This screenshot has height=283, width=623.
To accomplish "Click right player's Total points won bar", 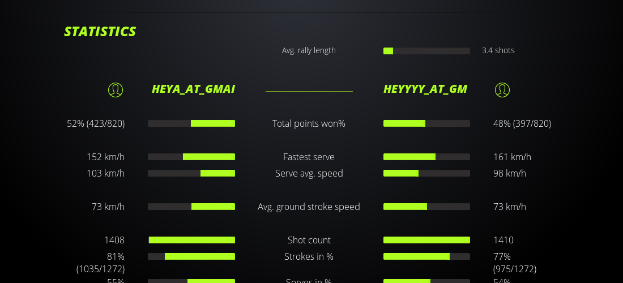I will pos(426,123).
